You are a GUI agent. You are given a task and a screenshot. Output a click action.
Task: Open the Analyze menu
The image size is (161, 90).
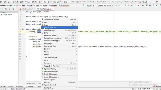[28, 2]
